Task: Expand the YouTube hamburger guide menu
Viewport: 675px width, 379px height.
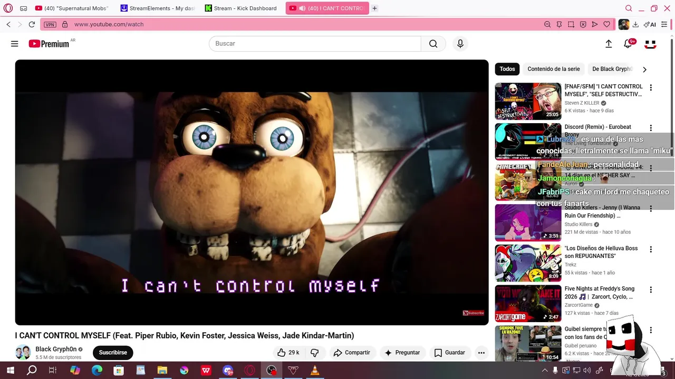Action: [x=15, y=44]
